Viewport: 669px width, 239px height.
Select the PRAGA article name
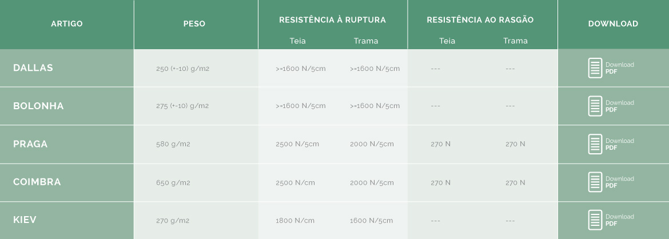click(30, 144)
